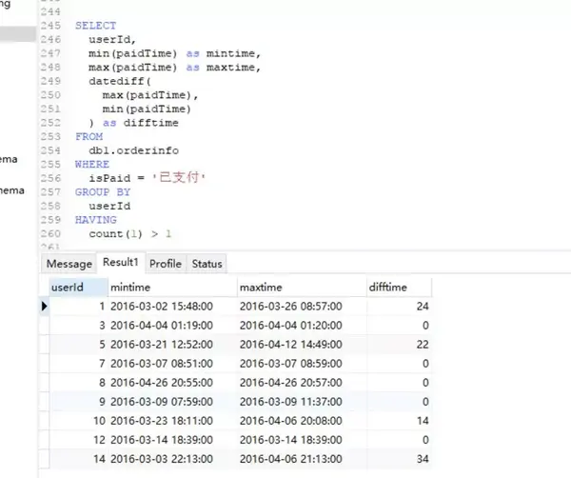Click the difftime column header
The width and height of the screenshot is (571, 478).
coord(400,288)
